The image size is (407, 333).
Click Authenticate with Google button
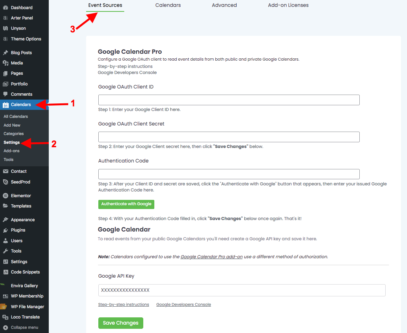point(126,204)
